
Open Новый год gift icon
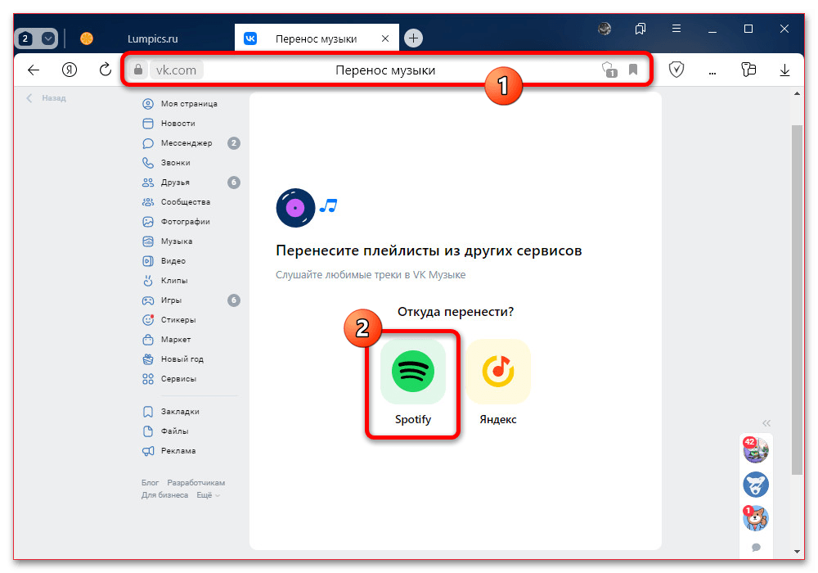click(x=148, y=359)
